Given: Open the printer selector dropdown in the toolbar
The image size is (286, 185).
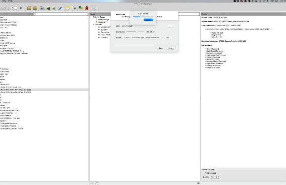Looking at the screenshot, I should (8, 8).
